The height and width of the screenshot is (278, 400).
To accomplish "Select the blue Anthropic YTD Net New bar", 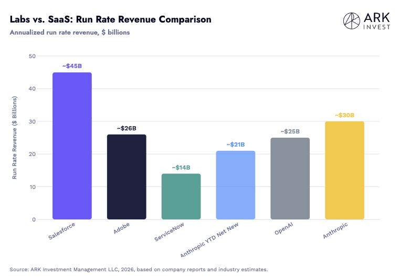I will point(236,185).
